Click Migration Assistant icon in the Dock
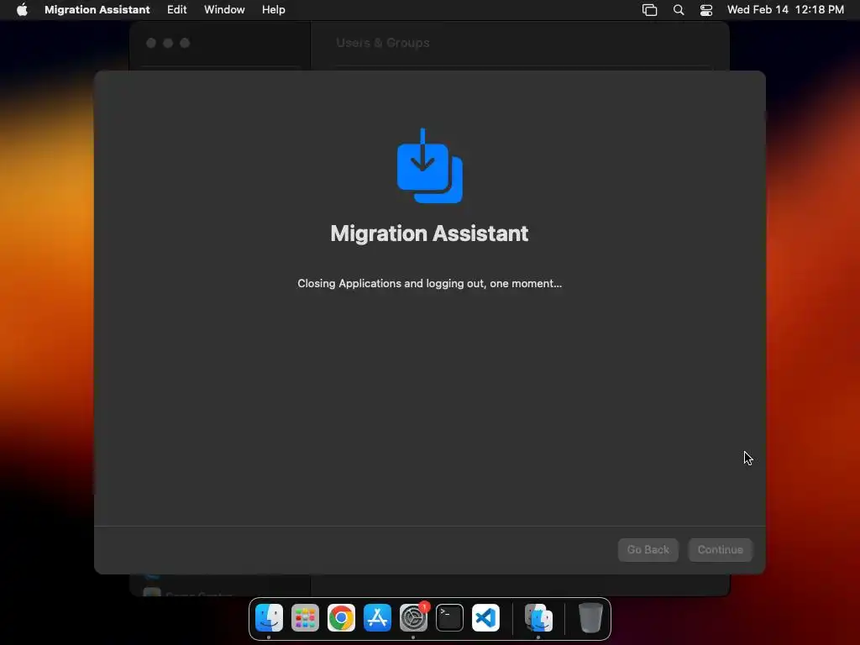Image resolution: width=860 pixels, height=645 pixels. (538, 618)
